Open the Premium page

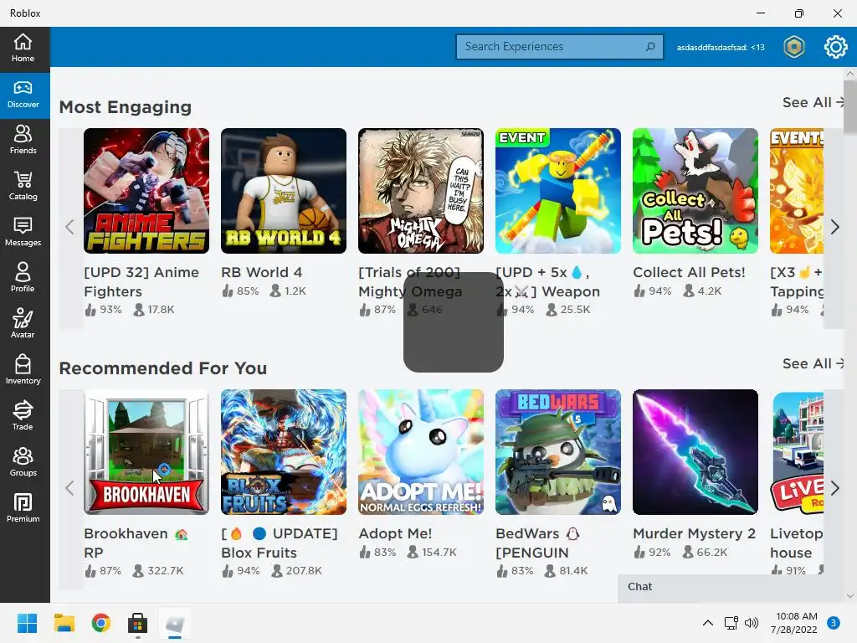[23, 508]
